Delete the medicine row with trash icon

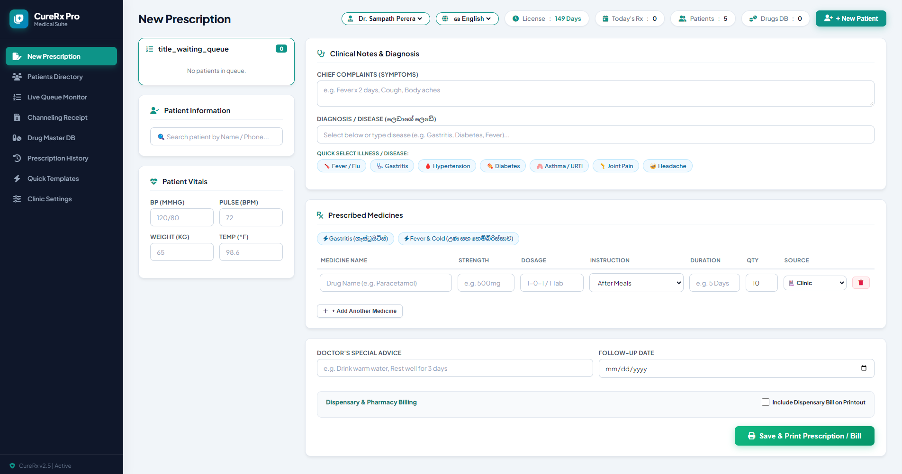861,283
